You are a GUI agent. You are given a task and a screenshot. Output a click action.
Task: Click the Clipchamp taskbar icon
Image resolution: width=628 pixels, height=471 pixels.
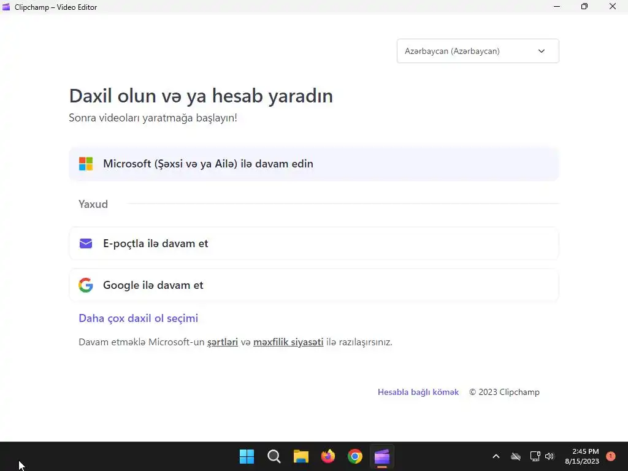(382, 456)
